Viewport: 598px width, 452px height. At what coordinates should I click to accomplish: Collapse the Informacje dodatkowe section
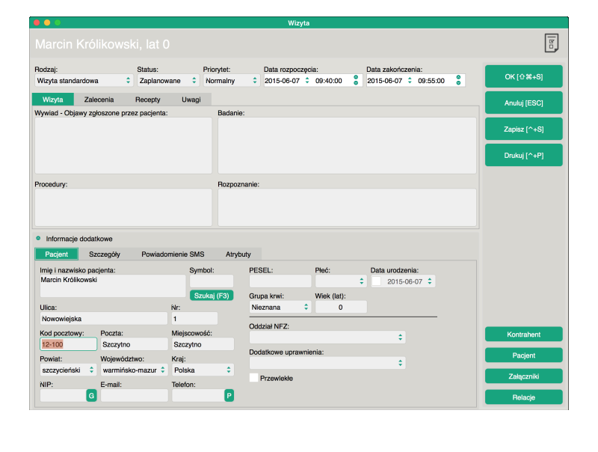click(38, 239)
